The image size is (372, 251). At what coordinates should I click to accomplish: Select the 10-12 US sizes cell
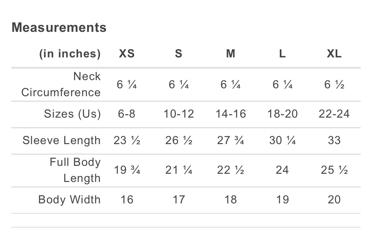[x=179, y=114]
